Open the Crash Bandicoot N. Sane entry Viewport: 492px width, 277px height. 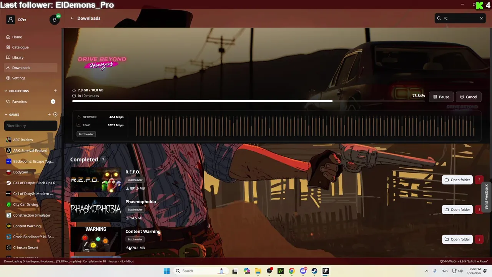coord(31,237)
